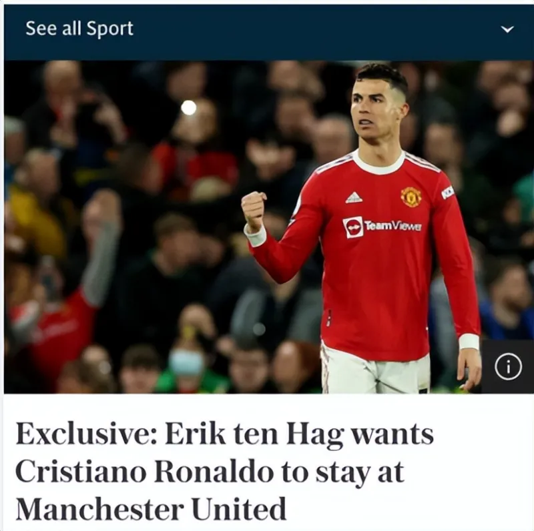The height and width of the screenshot is (531, 534).
Task: Open the Erik ten Hag exclusive headline
Action: [x=225, y=472]
